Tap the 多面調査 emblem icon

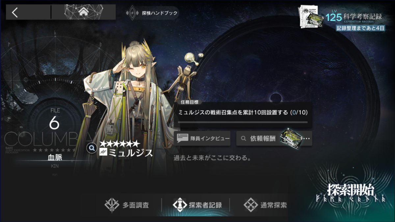pos(112,205)
